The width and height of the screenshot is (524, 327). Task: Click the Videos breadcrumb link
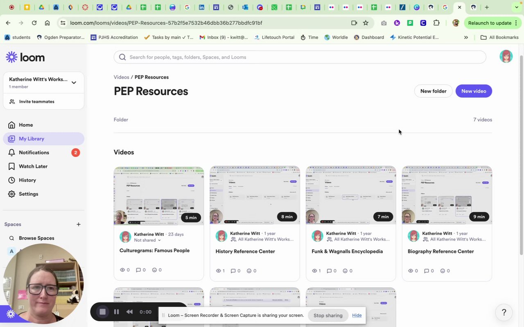tap(121, 77)
